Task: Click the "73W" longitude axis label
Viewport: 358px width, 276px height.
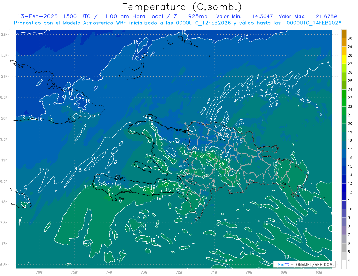Action: 144,272
